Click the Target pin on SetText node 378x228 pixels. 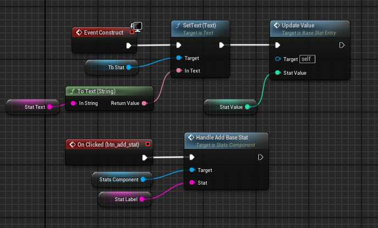pyautogui.click(x=179, y=58)
